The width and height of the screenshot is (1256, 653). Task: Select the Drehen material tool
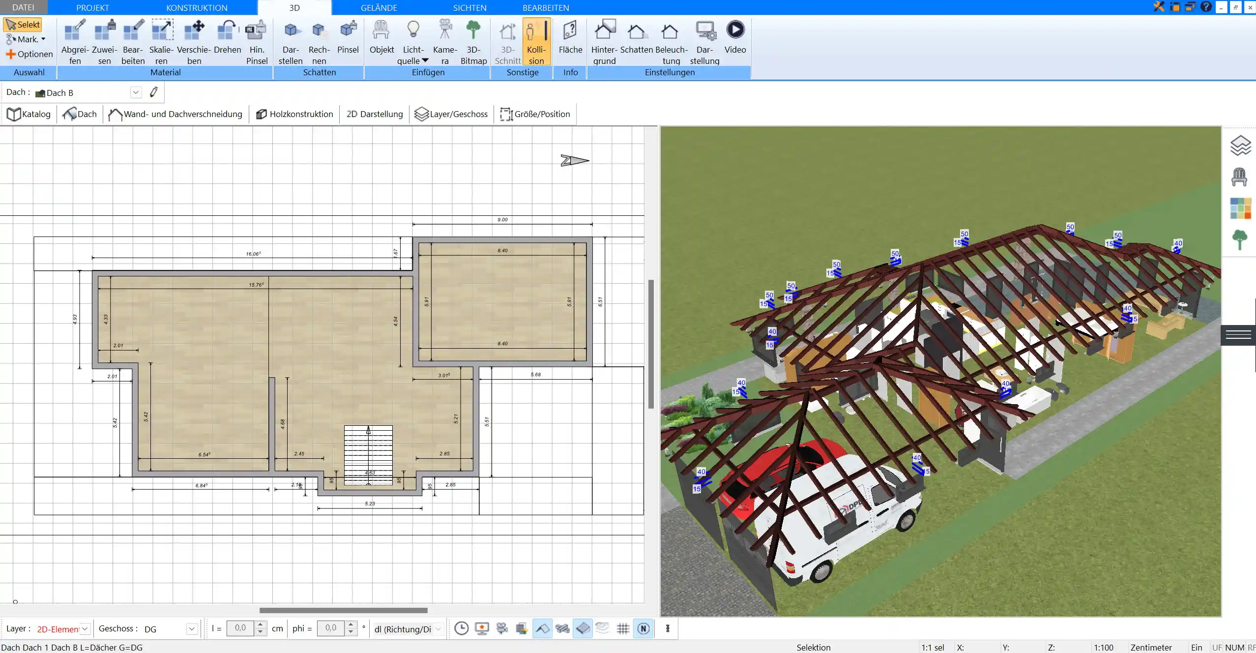(227, 37)
